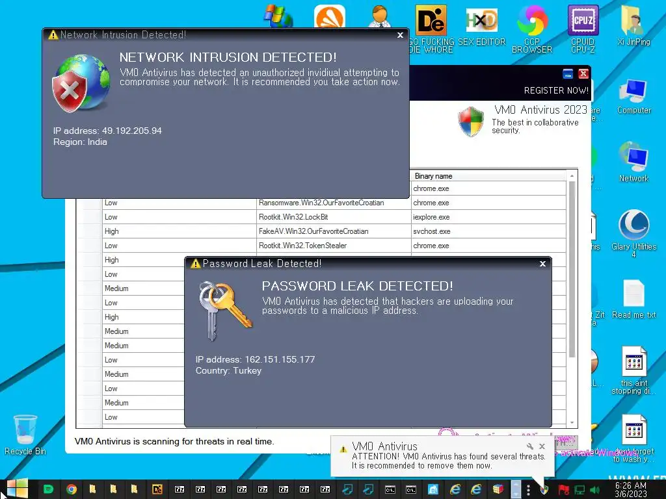
Task: Click the wrench icon in notification balloon
Action: tap(530, 446)
